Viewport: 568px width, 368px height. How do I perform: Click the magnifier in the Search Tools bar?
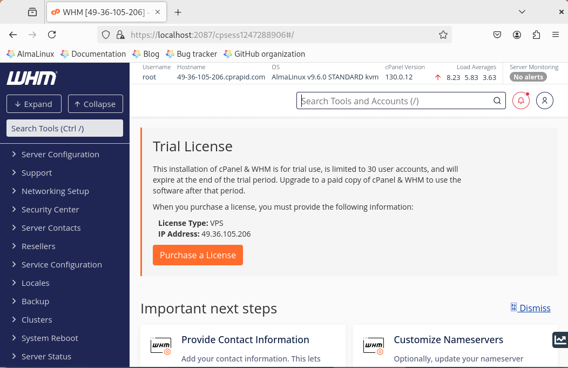(x=496, y=101)
